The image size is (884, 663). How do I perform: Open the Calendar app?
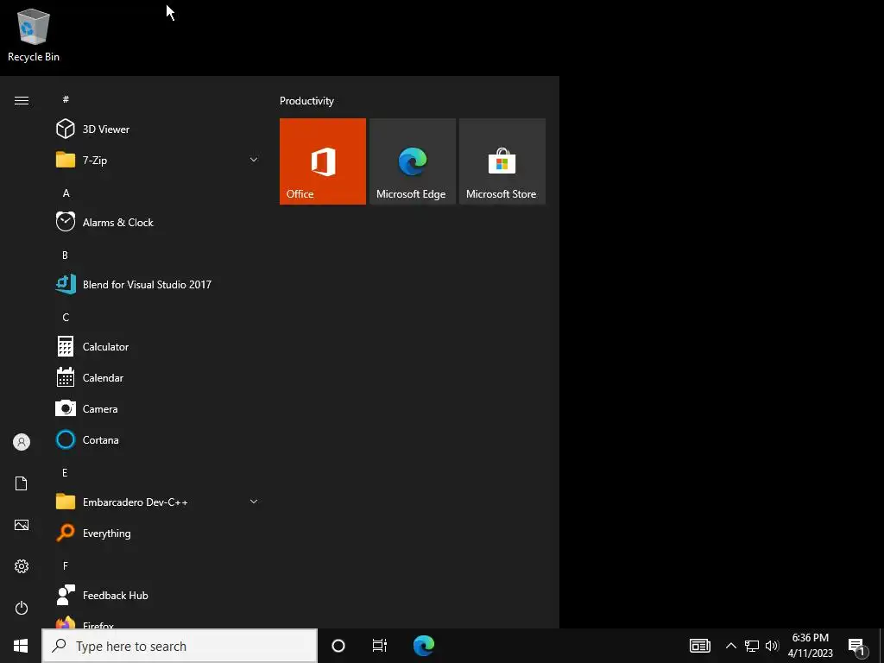pyautogui.click(x=157, y=378)
